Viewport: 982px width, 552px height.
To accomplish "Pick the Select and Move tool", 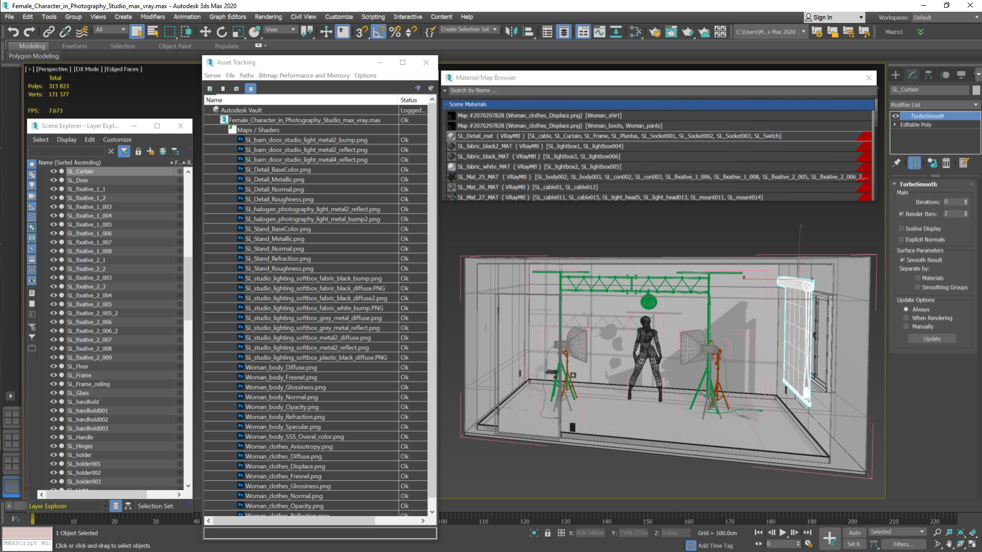I will tap(205, 32).
